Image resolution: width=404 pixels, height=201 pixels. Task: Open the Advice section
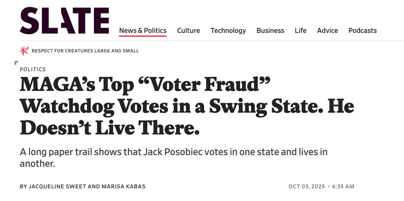click(327, 31)
